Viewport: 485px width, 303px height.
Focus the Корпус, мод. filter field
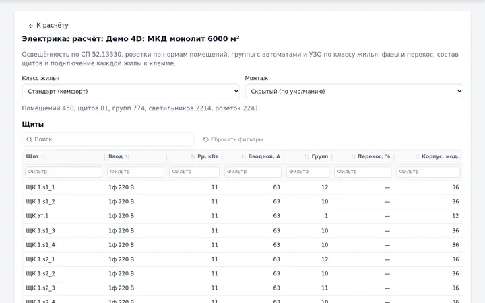pyautogui.click(x=428, y=172)
